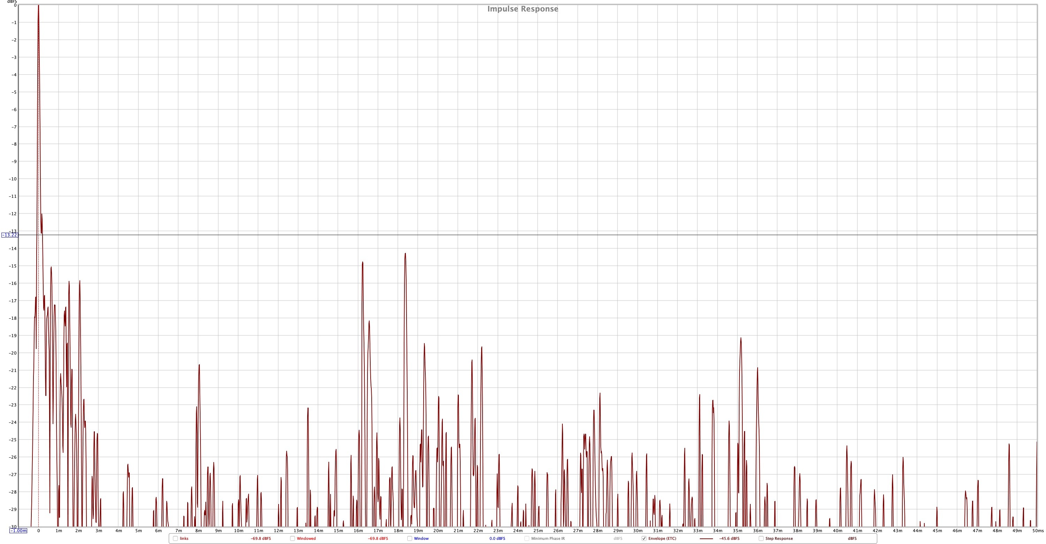1046x544 pixels.
Task: Enable the links trace checkbox
Action: pos(175,538)
